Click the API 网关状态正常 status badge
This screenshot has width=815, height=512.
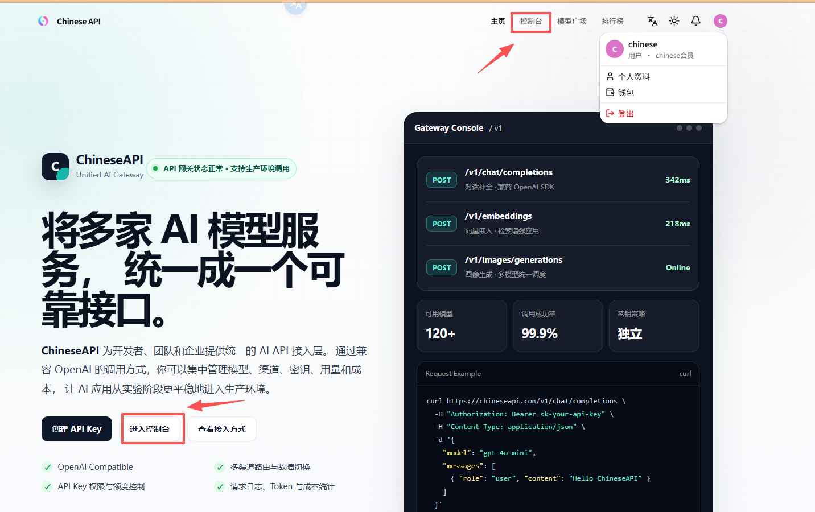[221, 168]
